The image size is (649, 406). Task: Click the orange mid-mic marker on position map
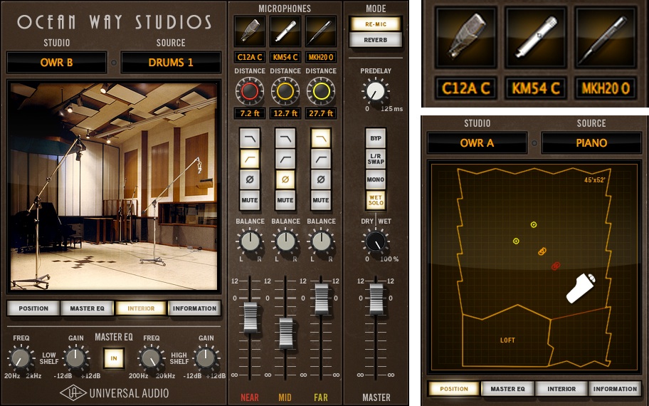pyautogui.click(x=542, y=251)
